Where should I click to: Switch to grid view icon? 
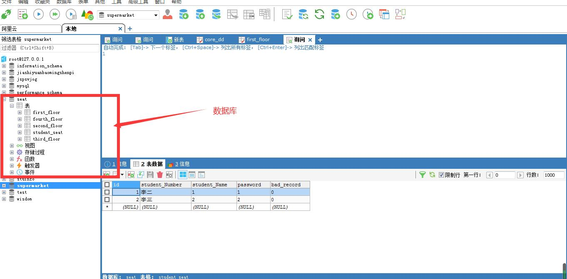click(183, 175)
